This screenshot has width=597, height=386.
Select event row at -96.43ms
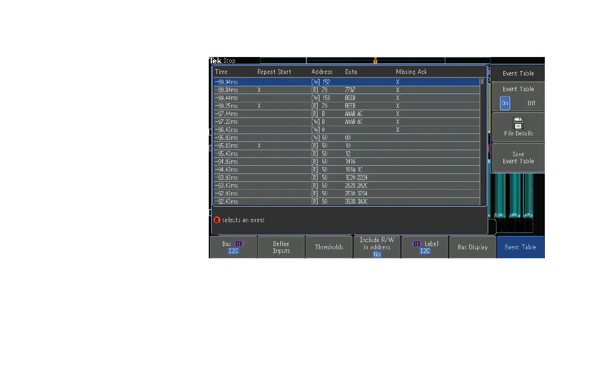tap(346, 130)
